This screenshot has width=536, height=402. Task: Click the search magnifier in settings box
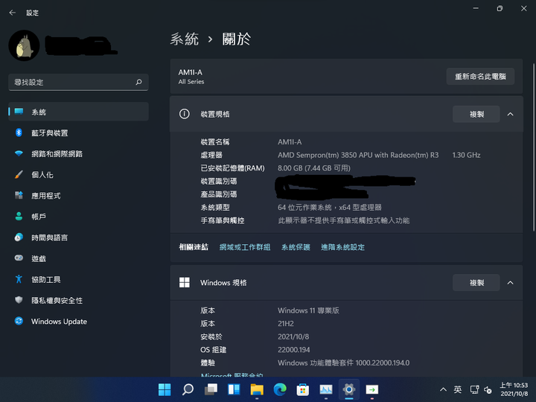[x=138, y=83]
